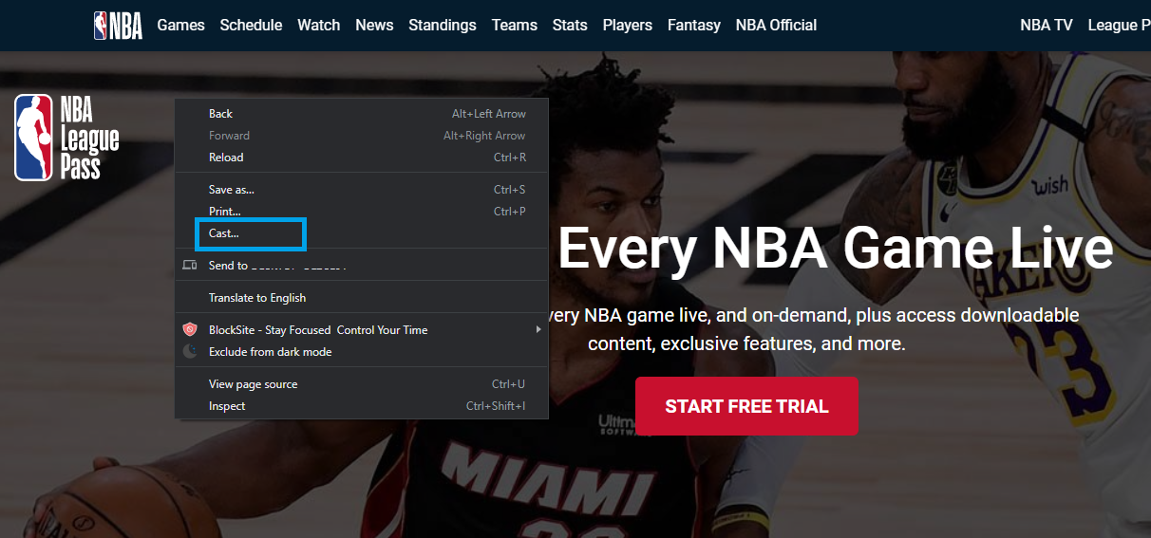
Task: Click the NBA logo in the navigation bar
Action: click(118, 26)
